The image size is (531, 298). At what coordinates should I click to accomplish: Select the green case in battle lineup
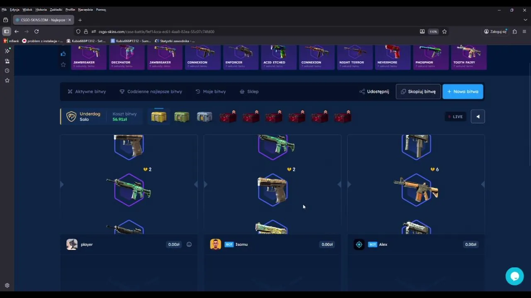point(182,117)
